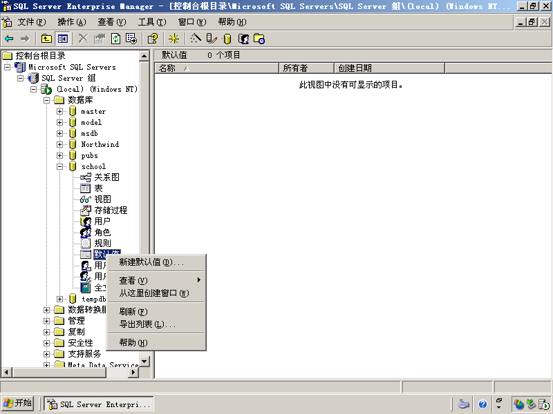Expand the 安全性 folder node
The width and height of the screenshot is (553, 414).
coord(46,343)
